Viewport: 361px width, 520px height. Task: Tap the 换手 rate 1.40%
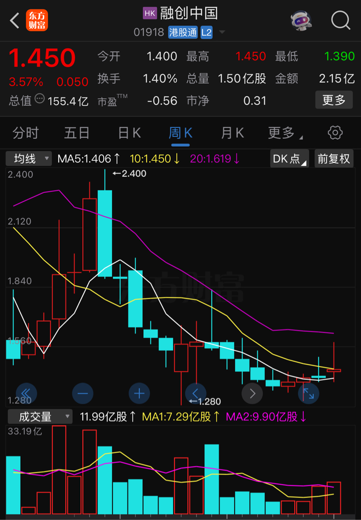160,79
